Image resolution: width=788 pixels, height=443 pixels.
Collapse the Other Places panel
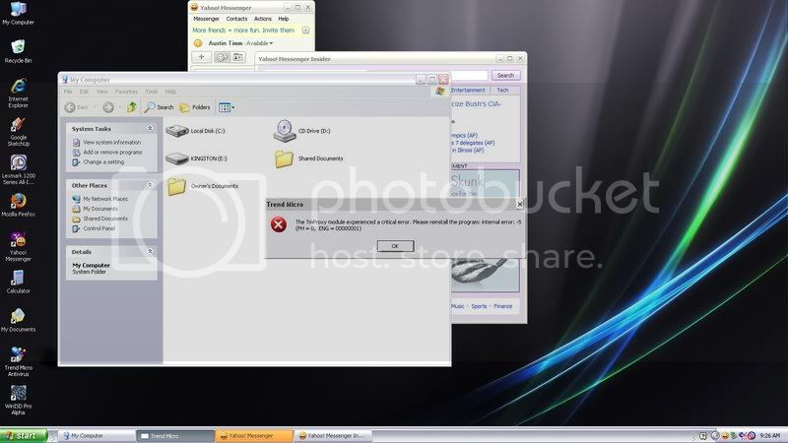point(150,185)
